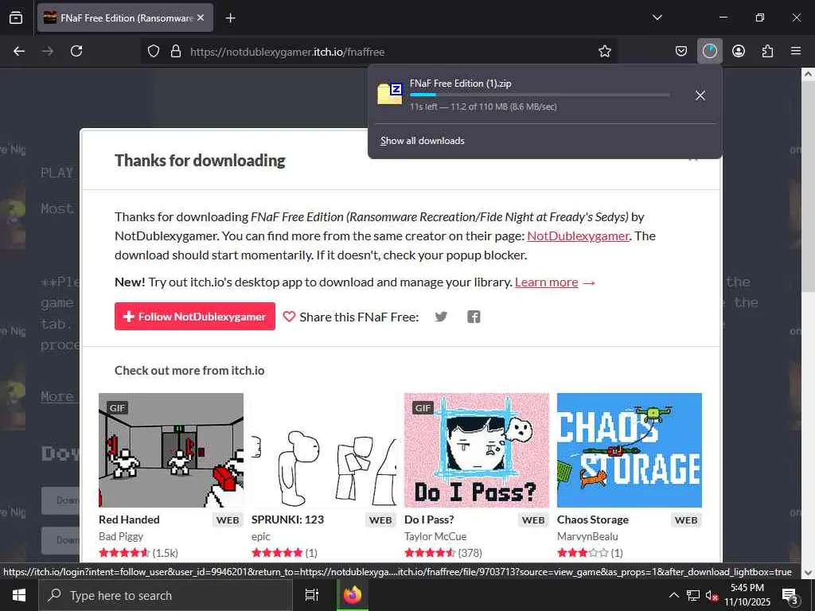Click the SPRUNKI: 123 star rating
815x611 pixels.
[x=277, y=553]
